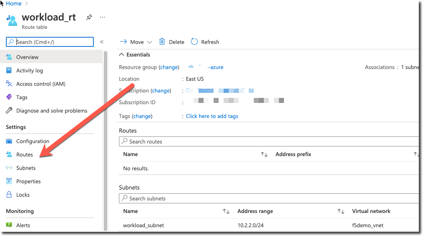Image resolution: width=423 pixels, height=236 pixels.
Task: Click the Search routes field
Action: pyautogui.click(x=268, y=141)
